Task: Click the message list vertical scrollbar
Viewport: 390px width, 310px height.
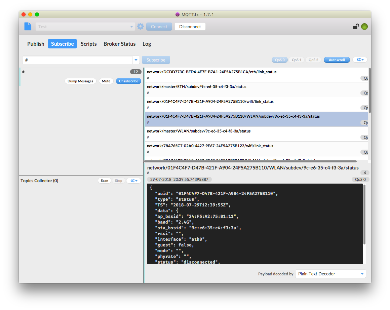Action: point(369,90)
